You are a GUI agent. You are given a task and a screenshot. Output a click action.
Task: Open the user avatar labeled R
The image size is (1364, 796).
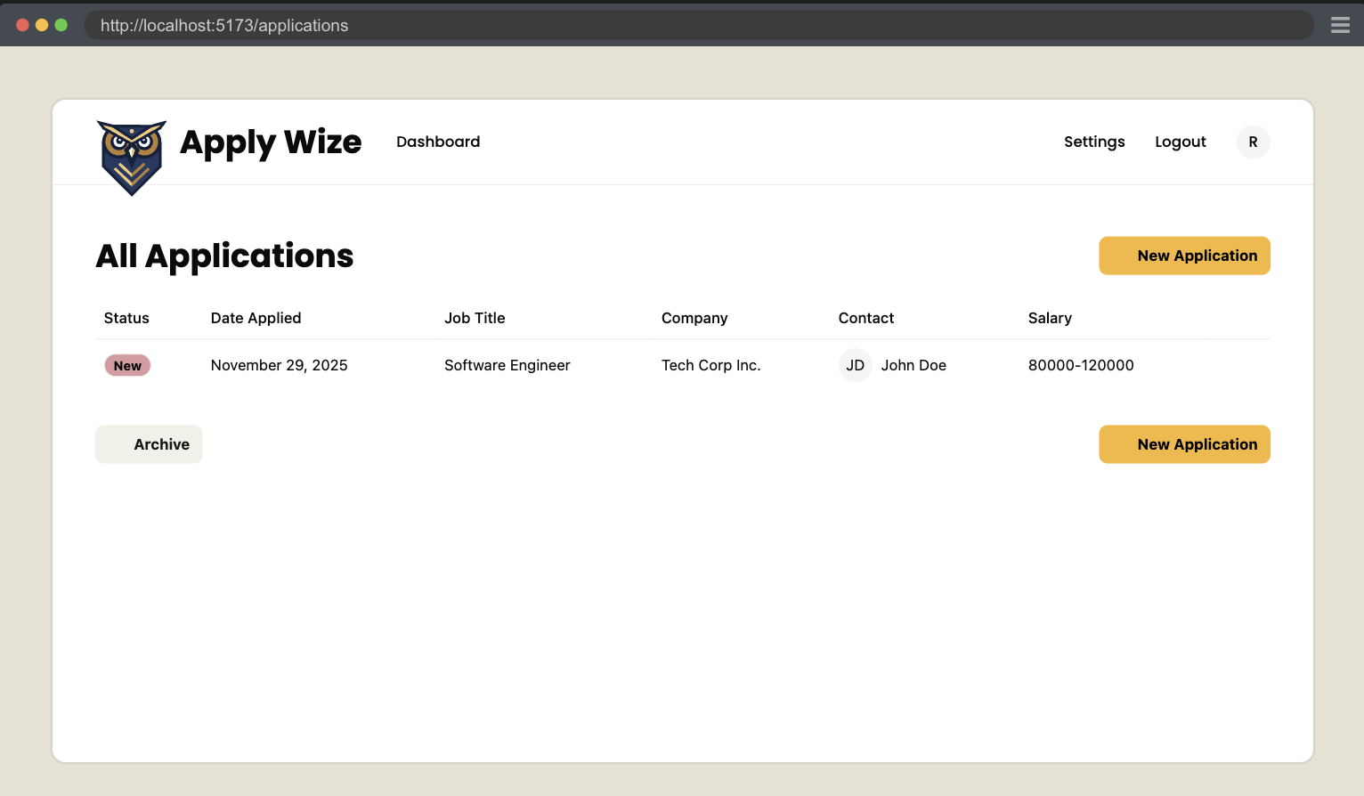pyautogui.click(x=1253, y=142)
